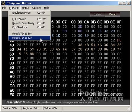Click the window resize grip
This screenshot has width=132, height=112.
click(129, 109)
